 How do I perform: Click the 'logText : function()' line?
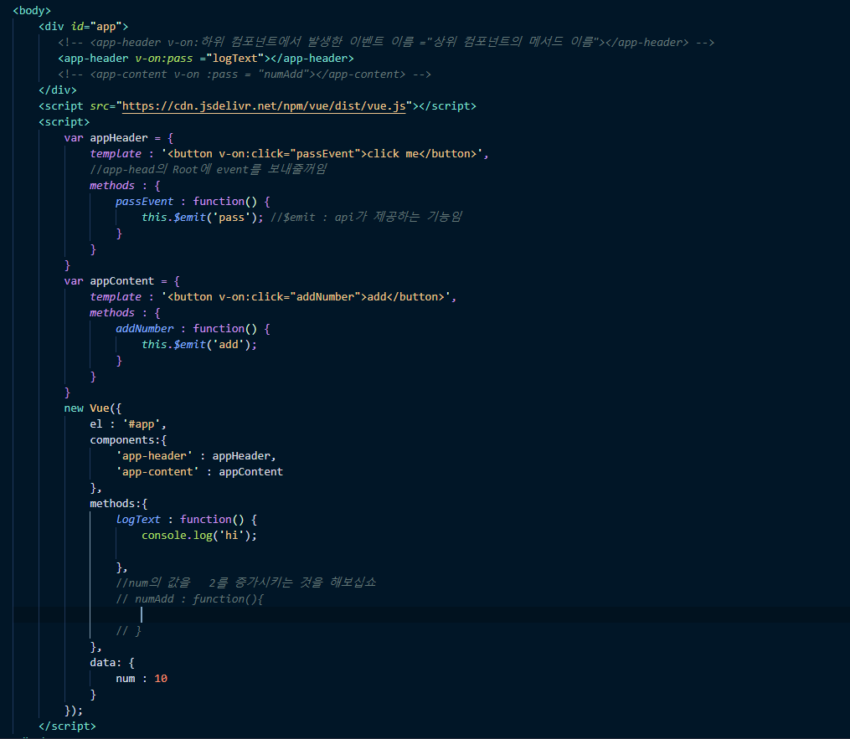click(186, 520)
